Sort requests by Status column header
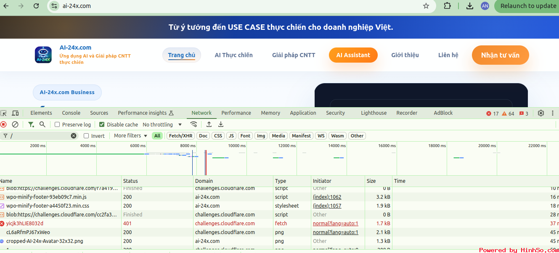Image resolution: width=559 pixels, height=253 pixels. (x=158, y=181)
